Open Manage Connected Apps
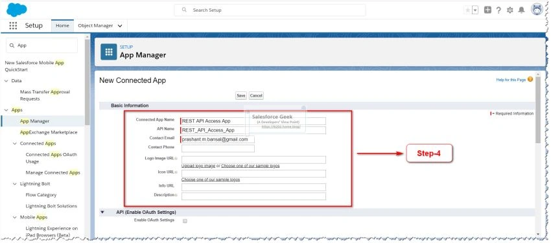Viewport: 551px width, 243px height. point(53,172)
